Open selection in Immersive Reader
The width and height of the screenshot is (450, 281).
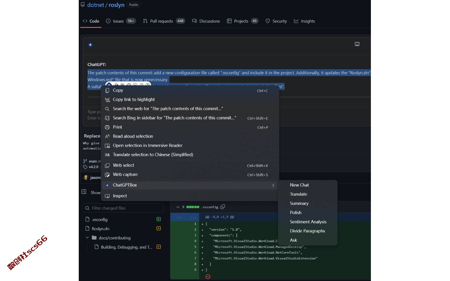[190, 145]
